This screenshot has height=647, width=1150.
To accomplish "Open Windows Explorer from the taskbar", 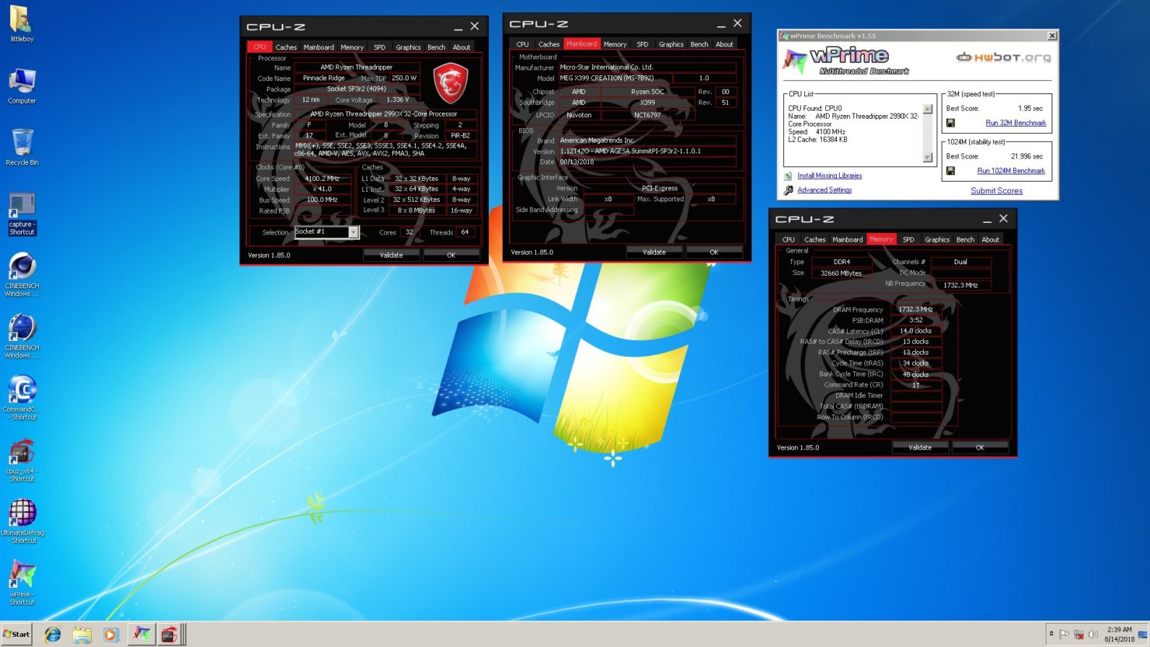I will pyautogui.click(x=82, y=635).
